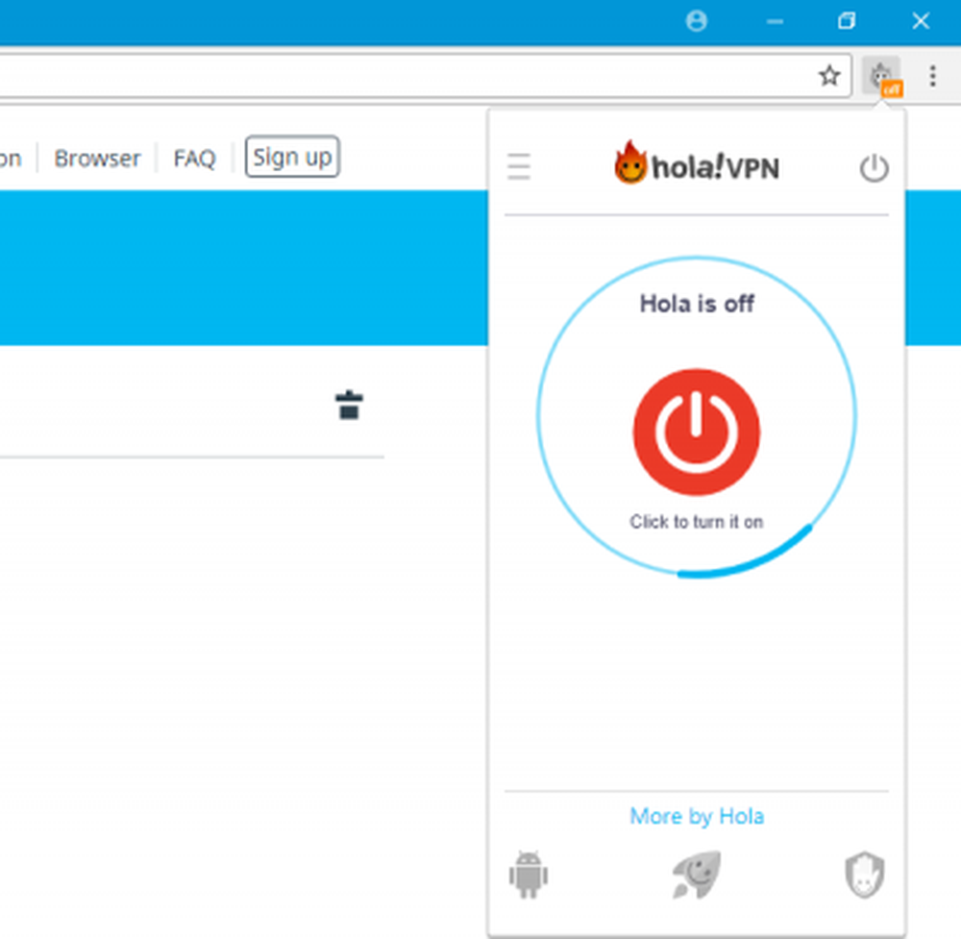
Task: Click the hola!VPN flame logo
Action: tap(697, 165)
